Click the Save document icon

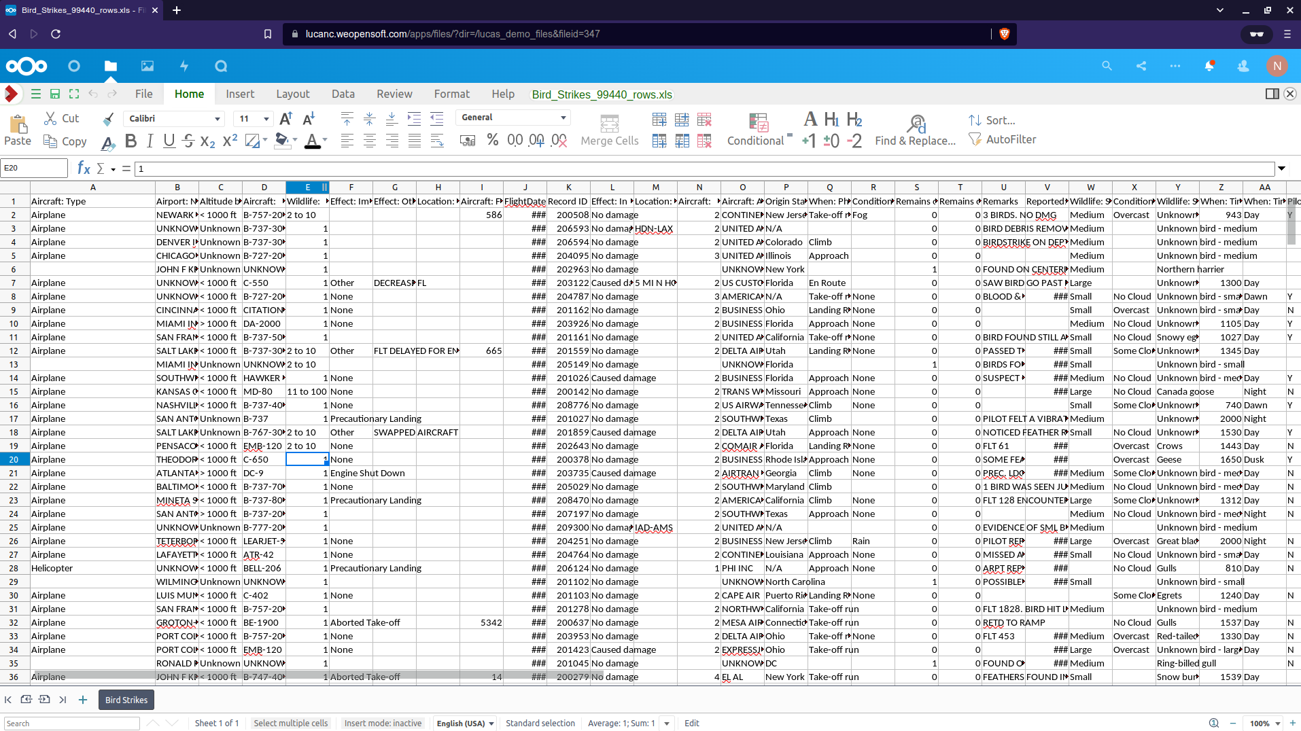pos(55,94)
